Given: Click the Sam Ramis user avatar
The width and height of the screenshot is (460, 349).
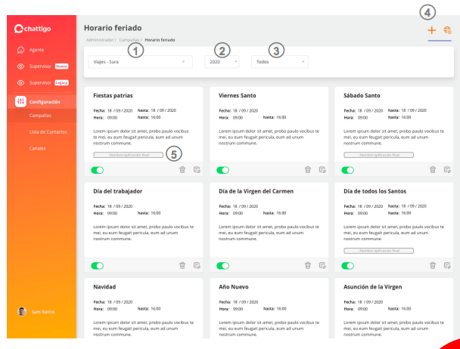Looking at the screenshot, I should (x=21, y=312).
